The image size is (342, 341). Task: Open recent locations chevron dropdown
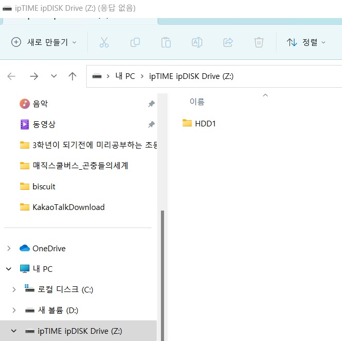54,76
